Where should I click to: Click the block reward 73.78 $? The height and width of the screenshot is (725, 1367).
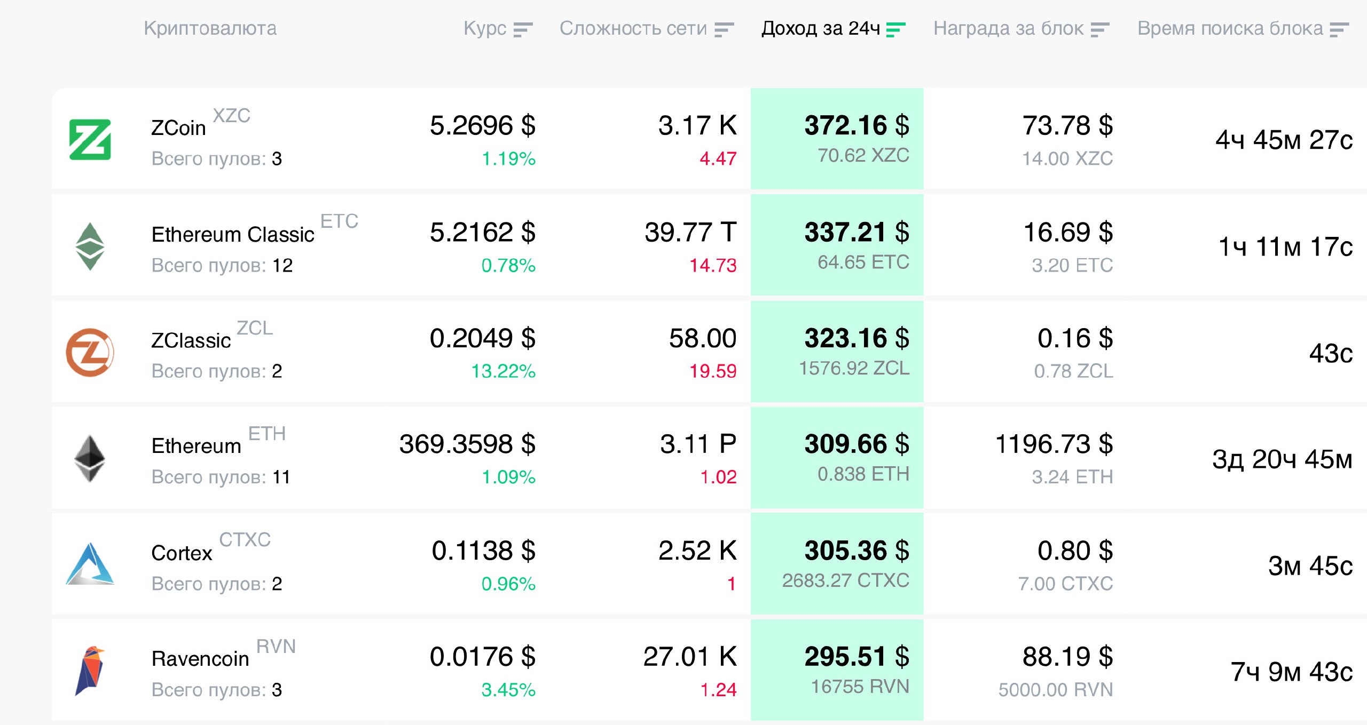tap(1068, 126)
